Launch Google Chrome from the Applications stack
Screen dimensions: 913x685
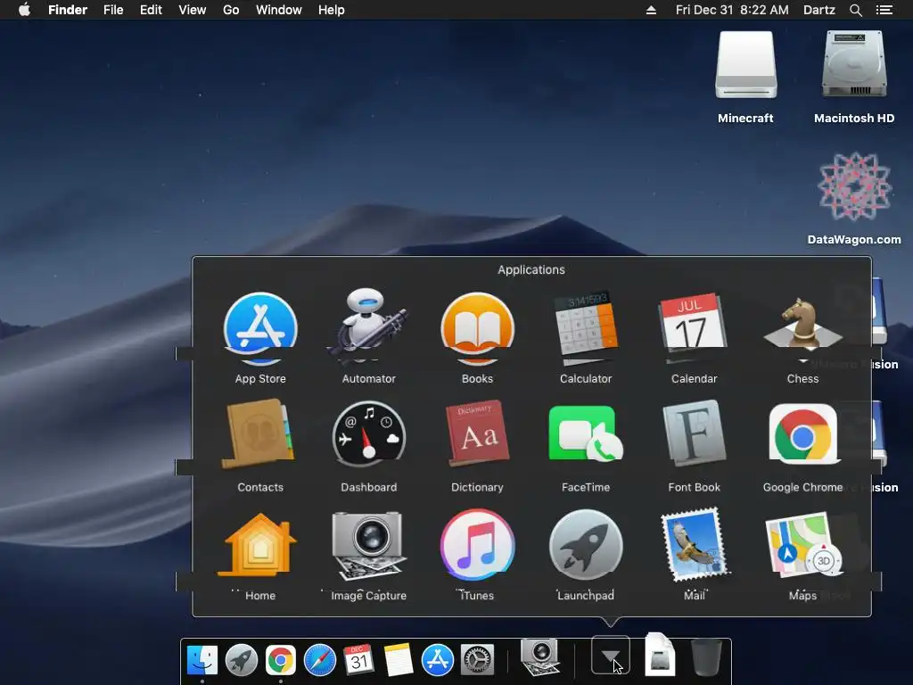[x=802, y=433]
